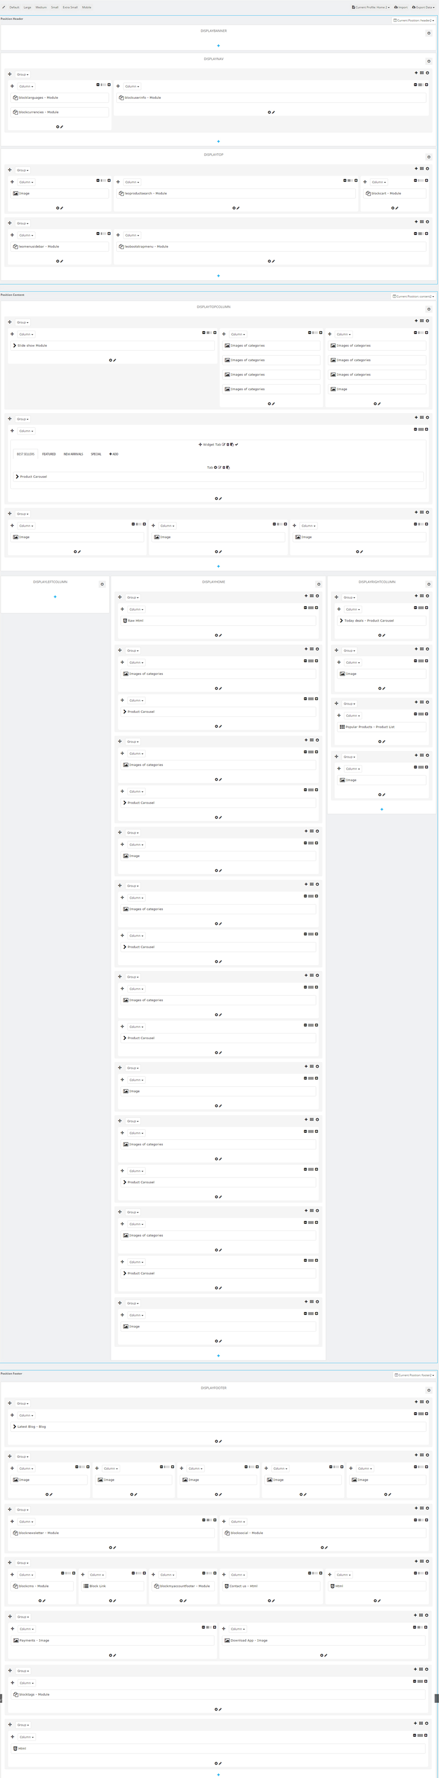Switch to the Extra Small screen tab

coord(70,7)
